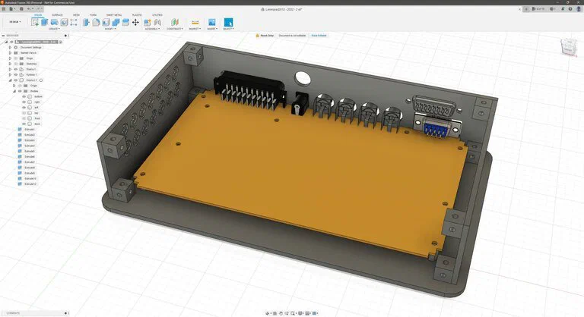584x317 pixels.
Task: Open the Select dropdown menu
Action: [228, 29]
